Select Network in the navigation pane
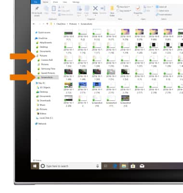Viewport: 183px width, 193px height. point(41,124)
